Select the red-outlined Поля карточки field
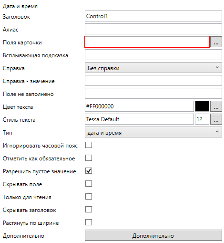 [147, 42]
